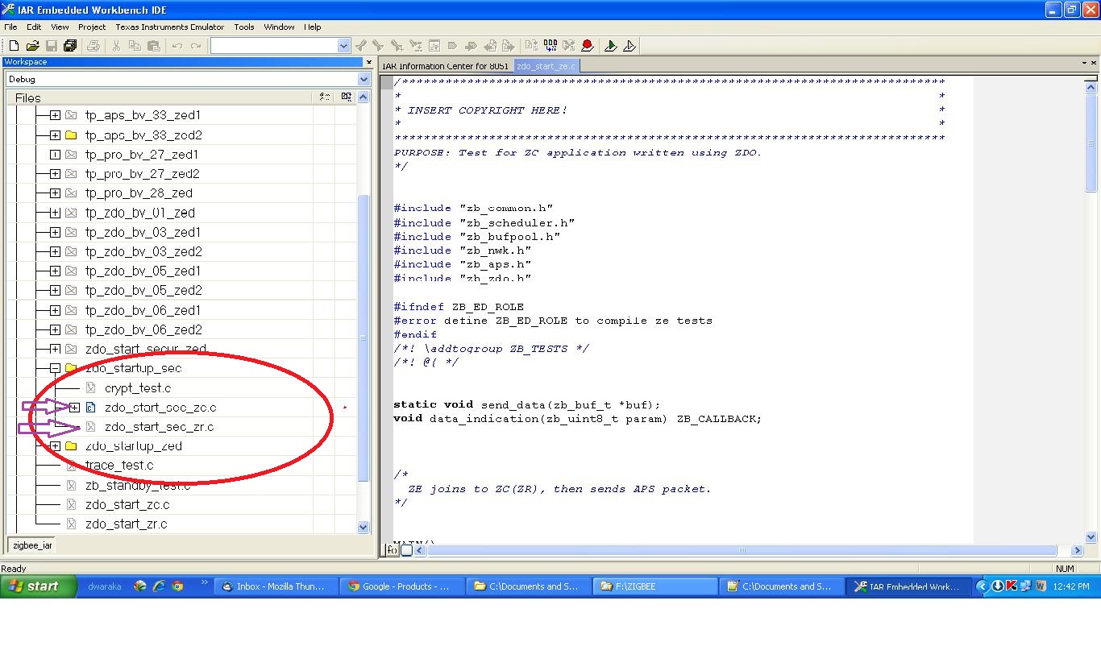This screenshot has width=1101, height=671.
Task: Open the Window menu
Action: [x=279, y=27]
